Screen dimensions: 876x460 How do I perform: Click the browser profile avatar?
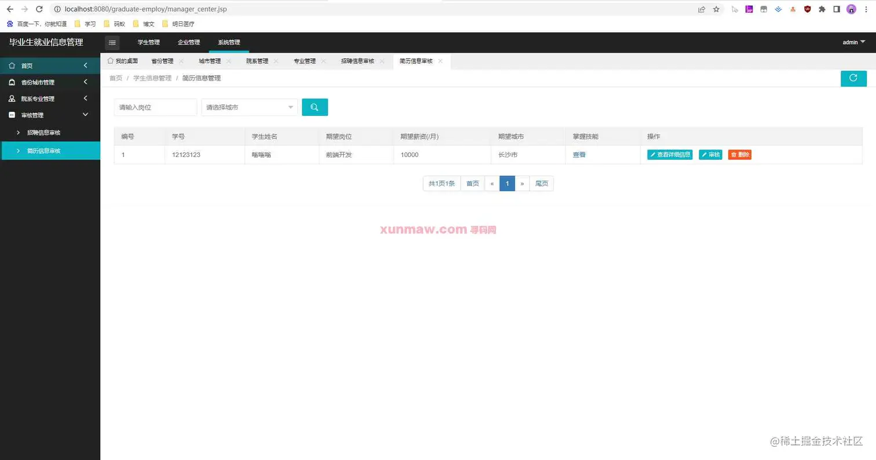coord(851,9)
